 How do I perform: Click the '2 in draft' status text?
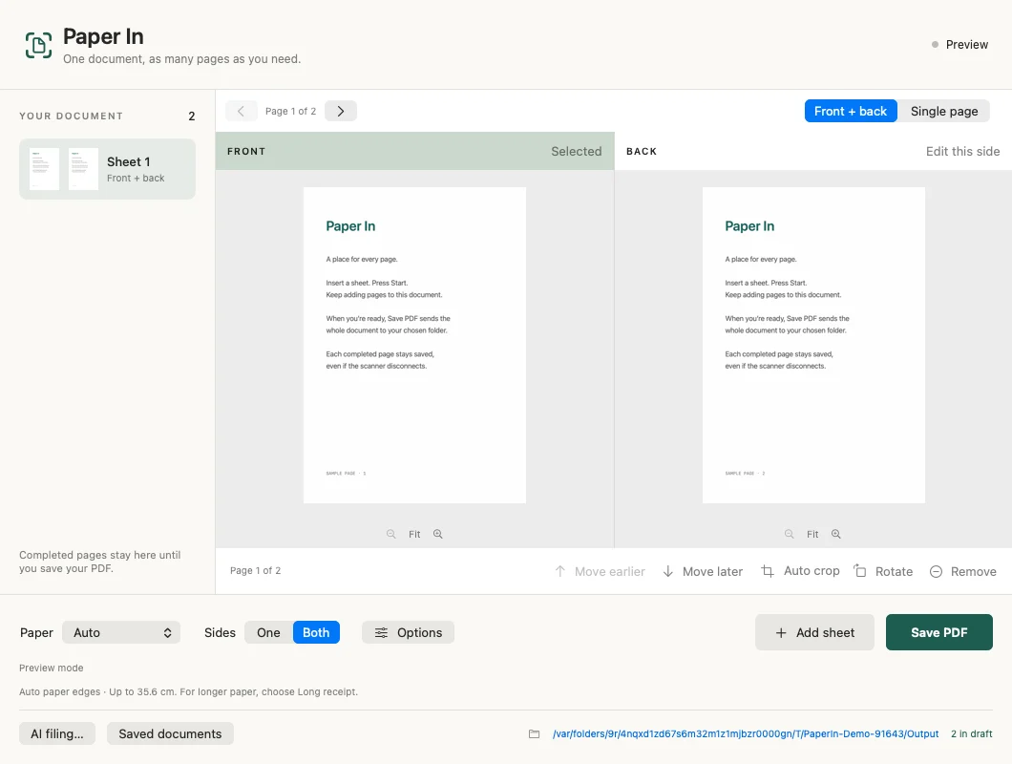(x=971, y=733)
